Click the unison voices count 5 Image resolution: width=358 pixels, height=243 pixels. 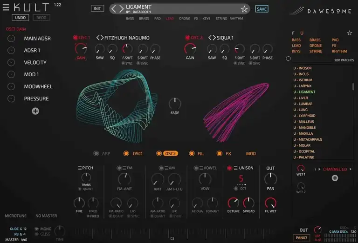point(241,178)
